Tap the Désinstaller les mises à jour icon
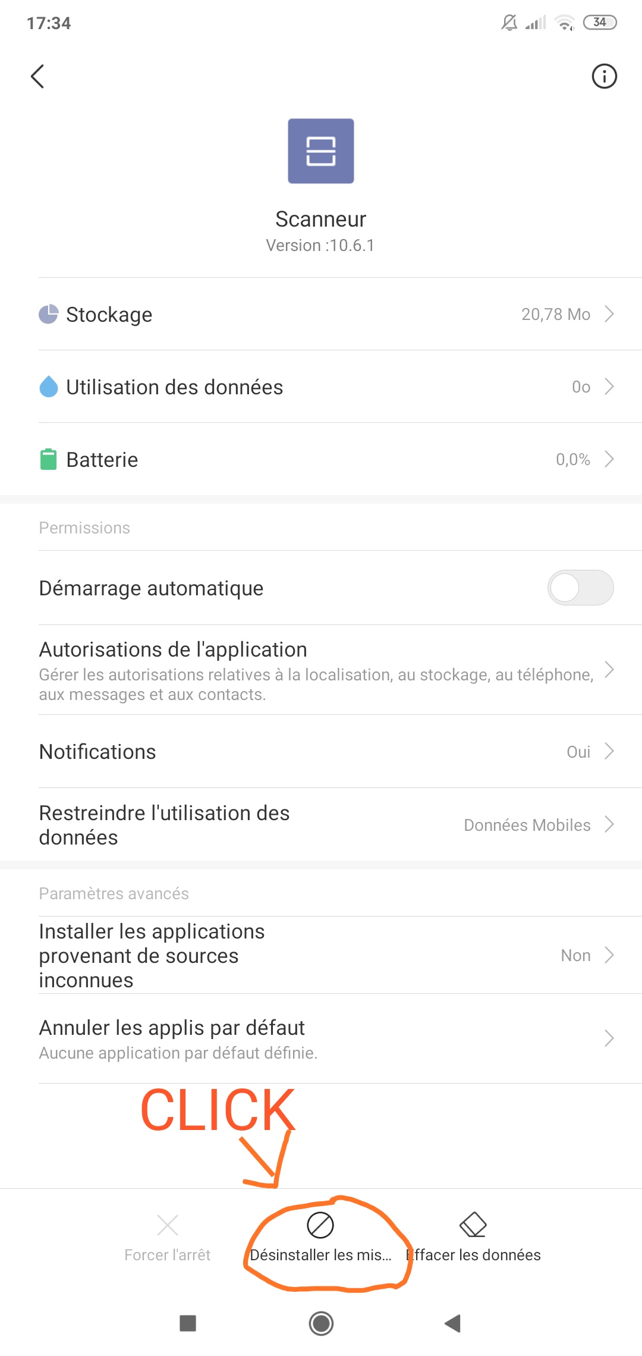Screen dimensions: 642x1356 coord(320,1225)
